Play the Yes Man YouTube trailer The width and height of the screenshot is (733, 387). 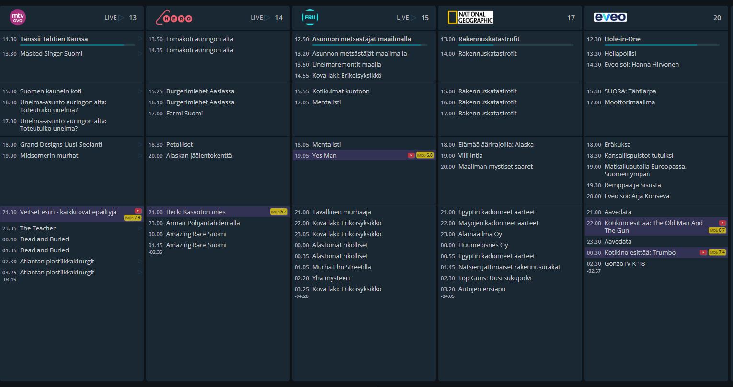click(x=411, y=155)
